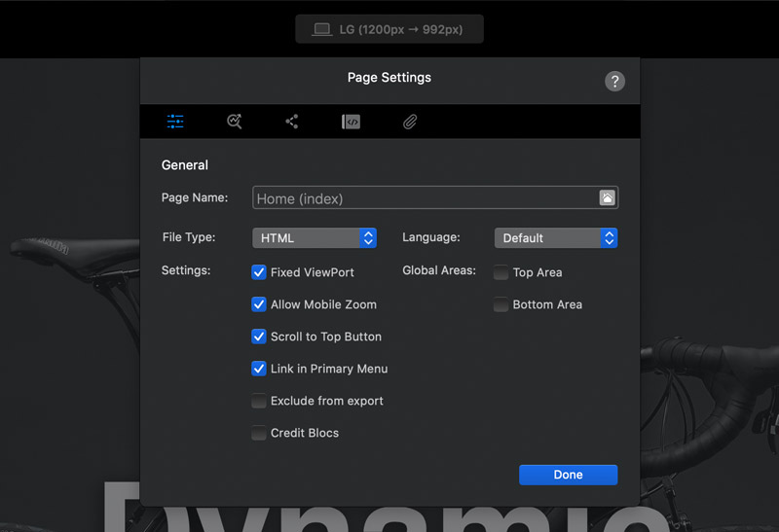
Task: Click the General section heading
Action: [x=185, y=165]
